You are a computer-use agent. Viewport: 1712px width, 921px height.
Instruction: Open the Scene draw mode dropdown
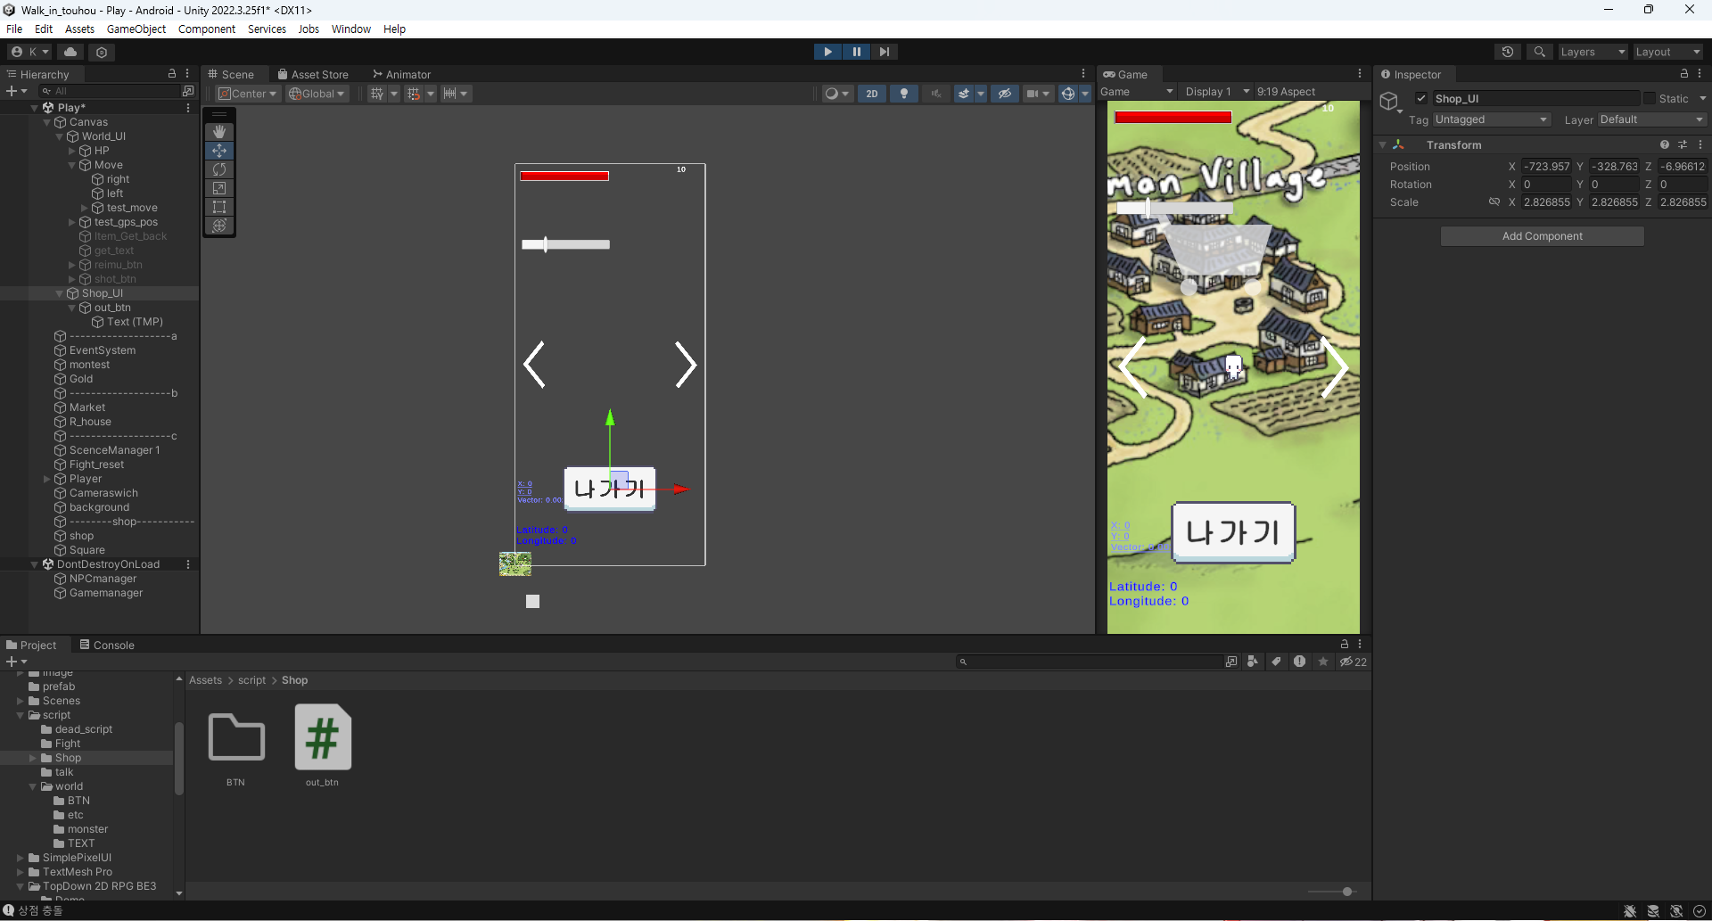(x=836, y=94)
